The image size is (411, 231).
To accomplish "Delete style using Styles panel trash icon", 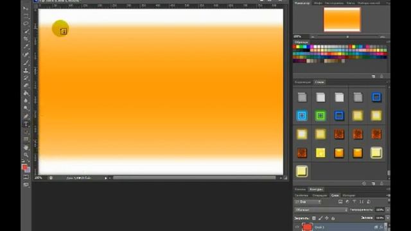I will click(x=381, y=184).
